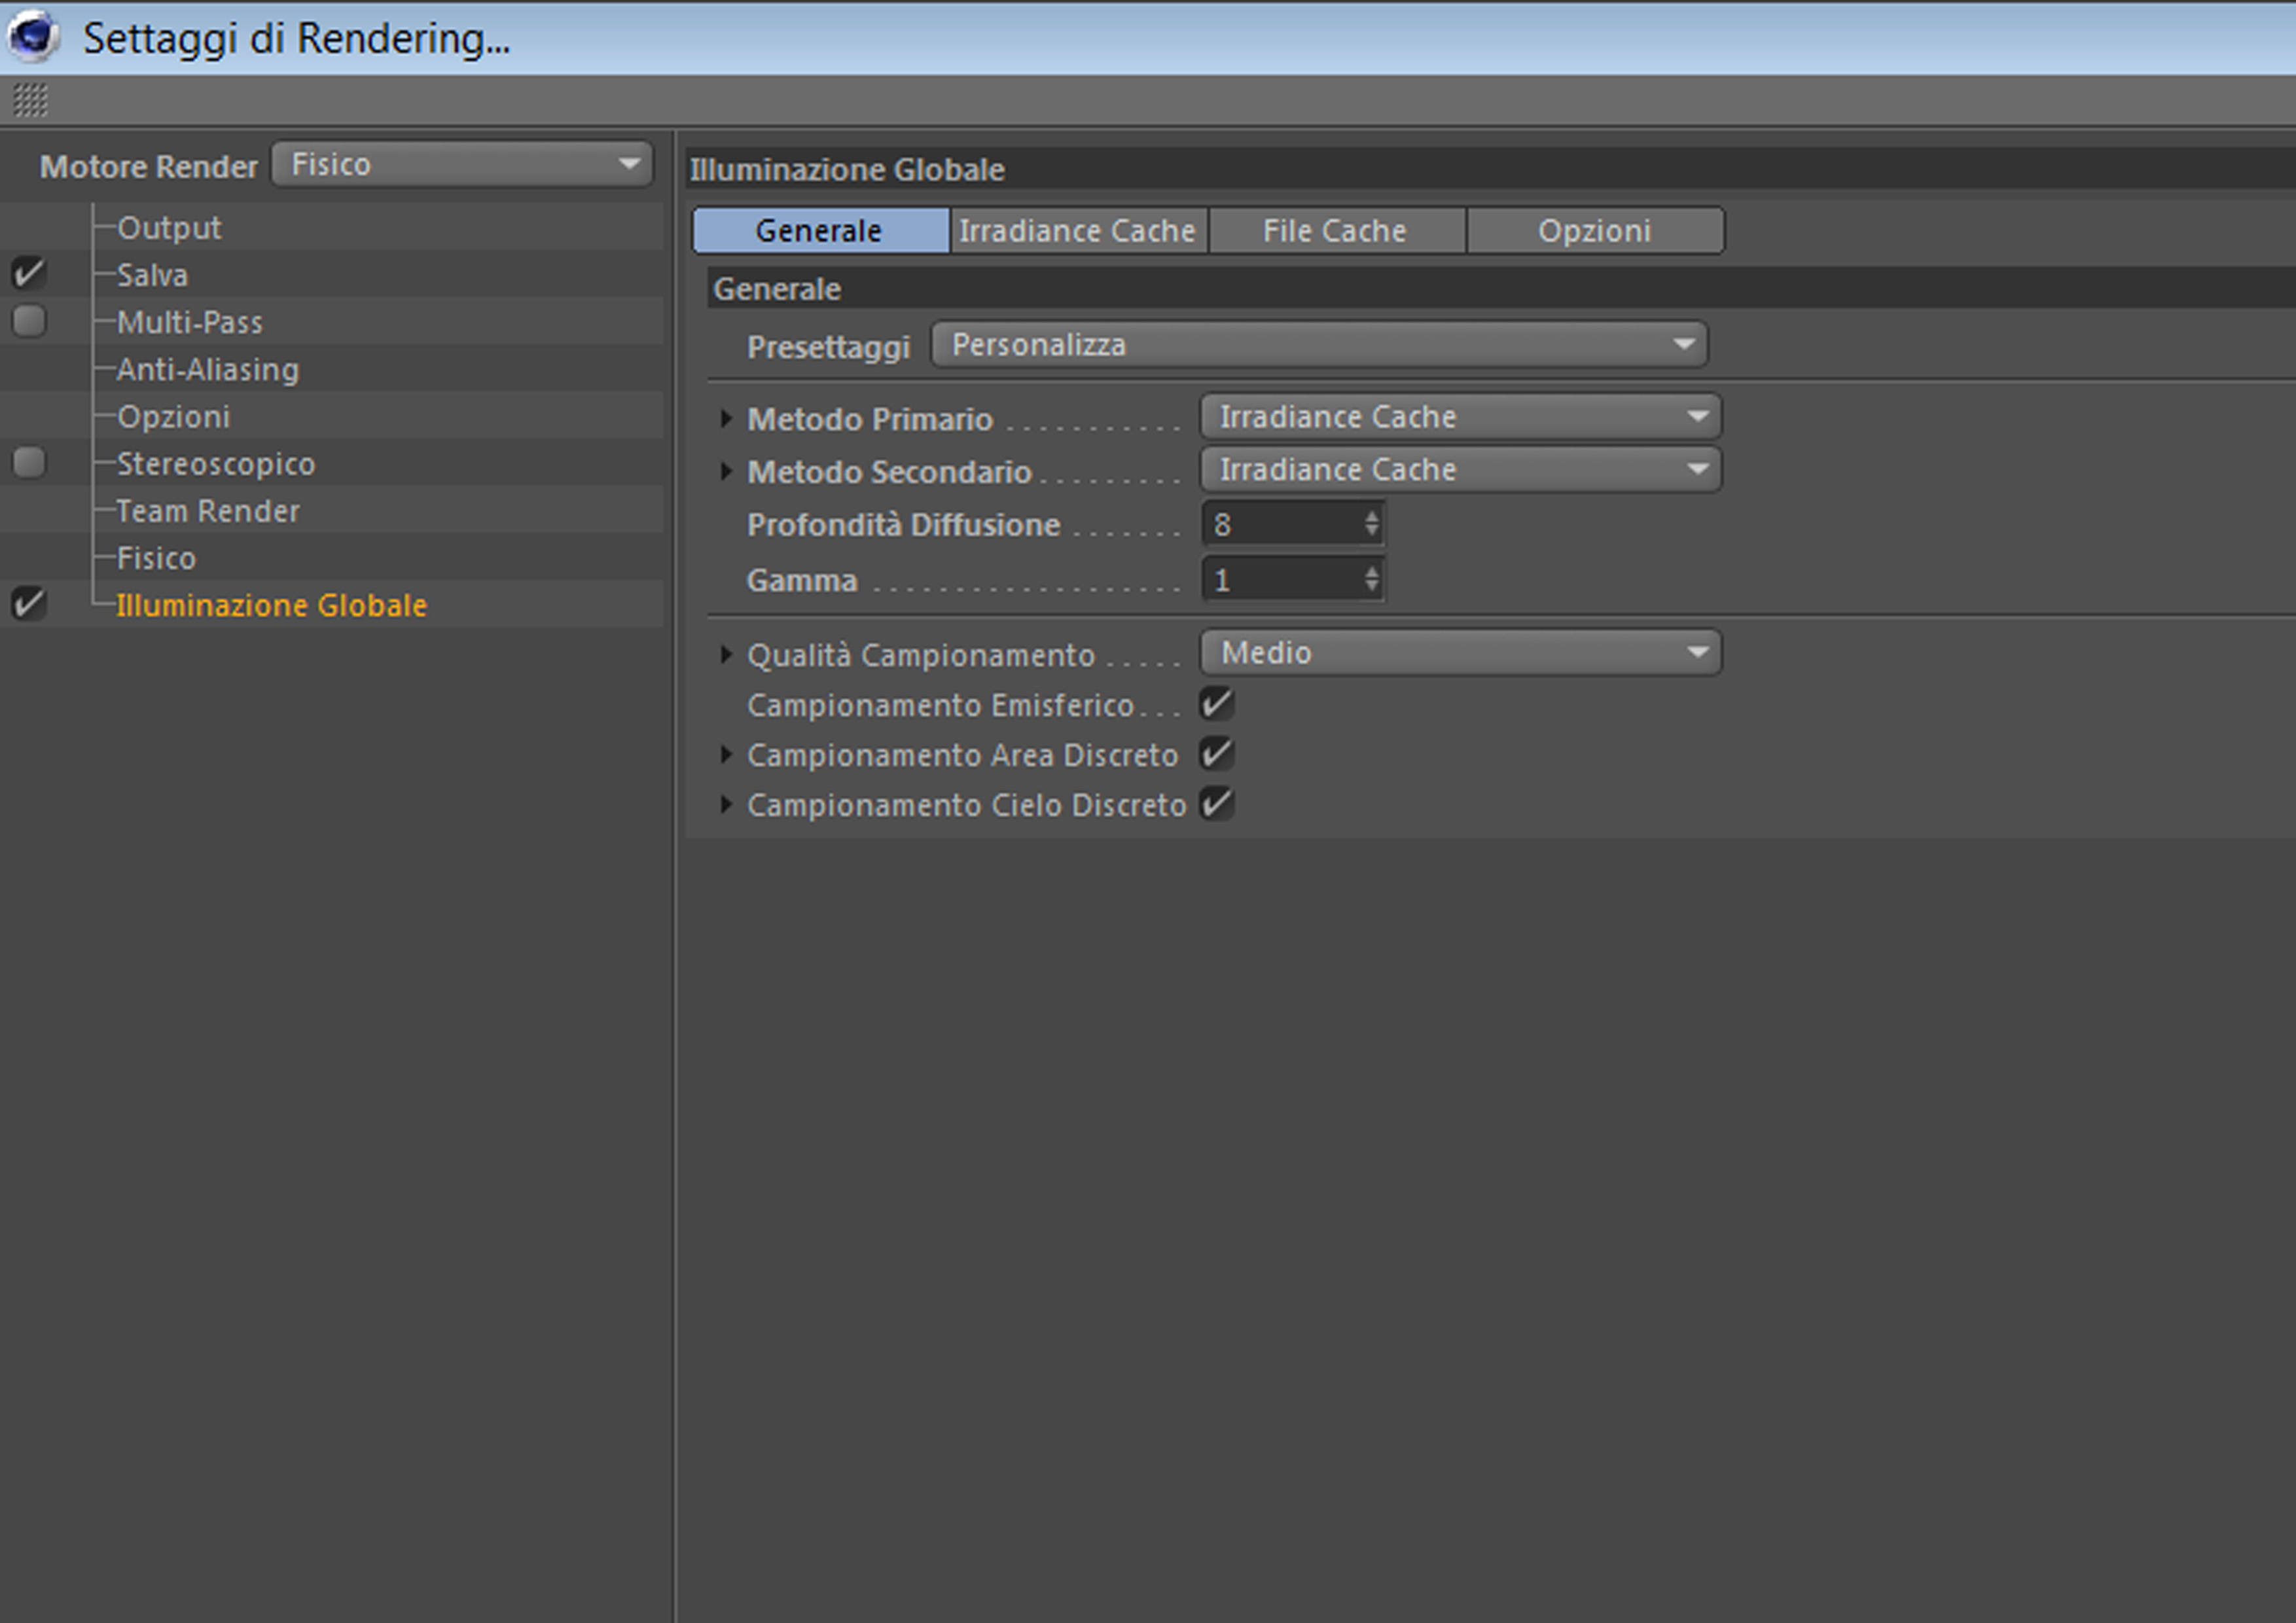
Task: Select Anti-Aliasing in the settings list
Action: tap(207, 370)
